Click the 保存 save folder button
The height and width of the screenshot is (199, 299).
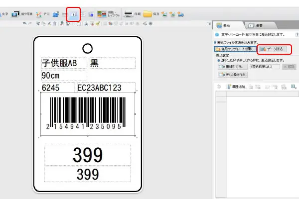[x=151, y=14]
